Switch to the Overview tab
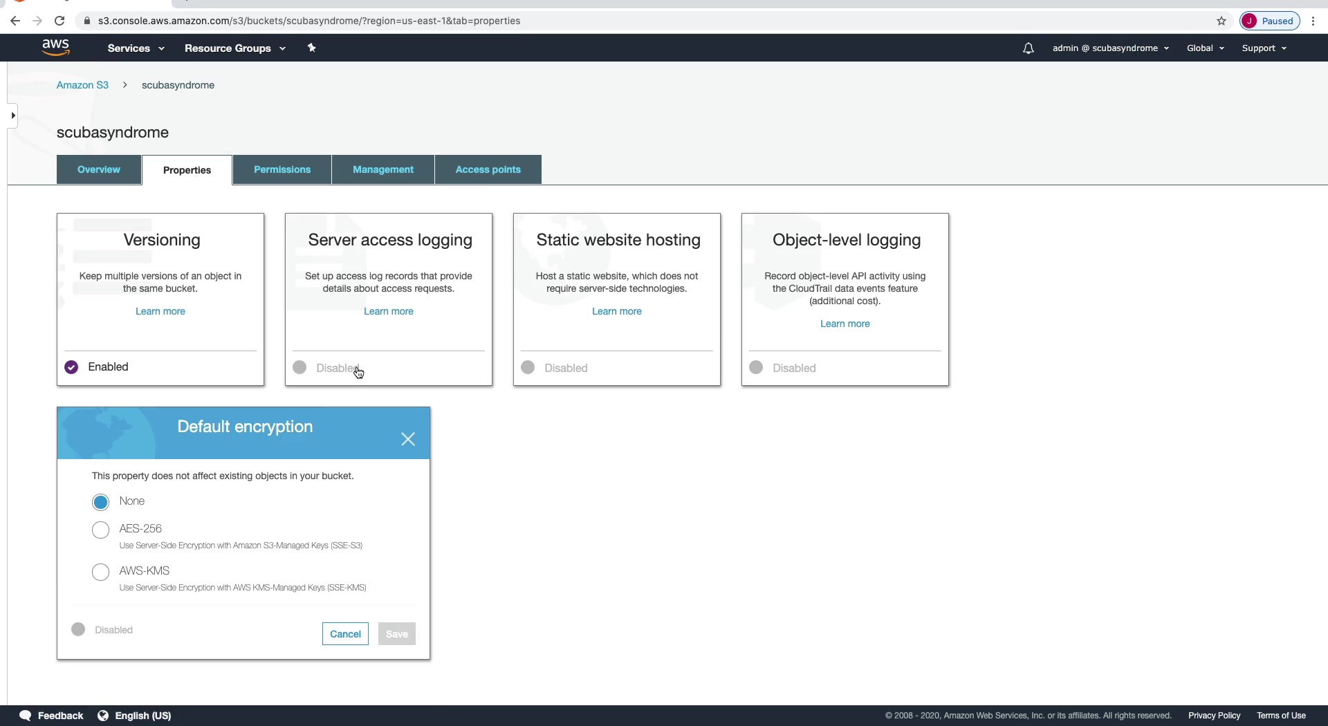Screen dimensions: 1328x726 click(99, 169)
